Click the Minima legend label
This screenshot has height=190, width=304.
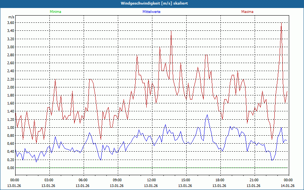click(x=55, y=12)
